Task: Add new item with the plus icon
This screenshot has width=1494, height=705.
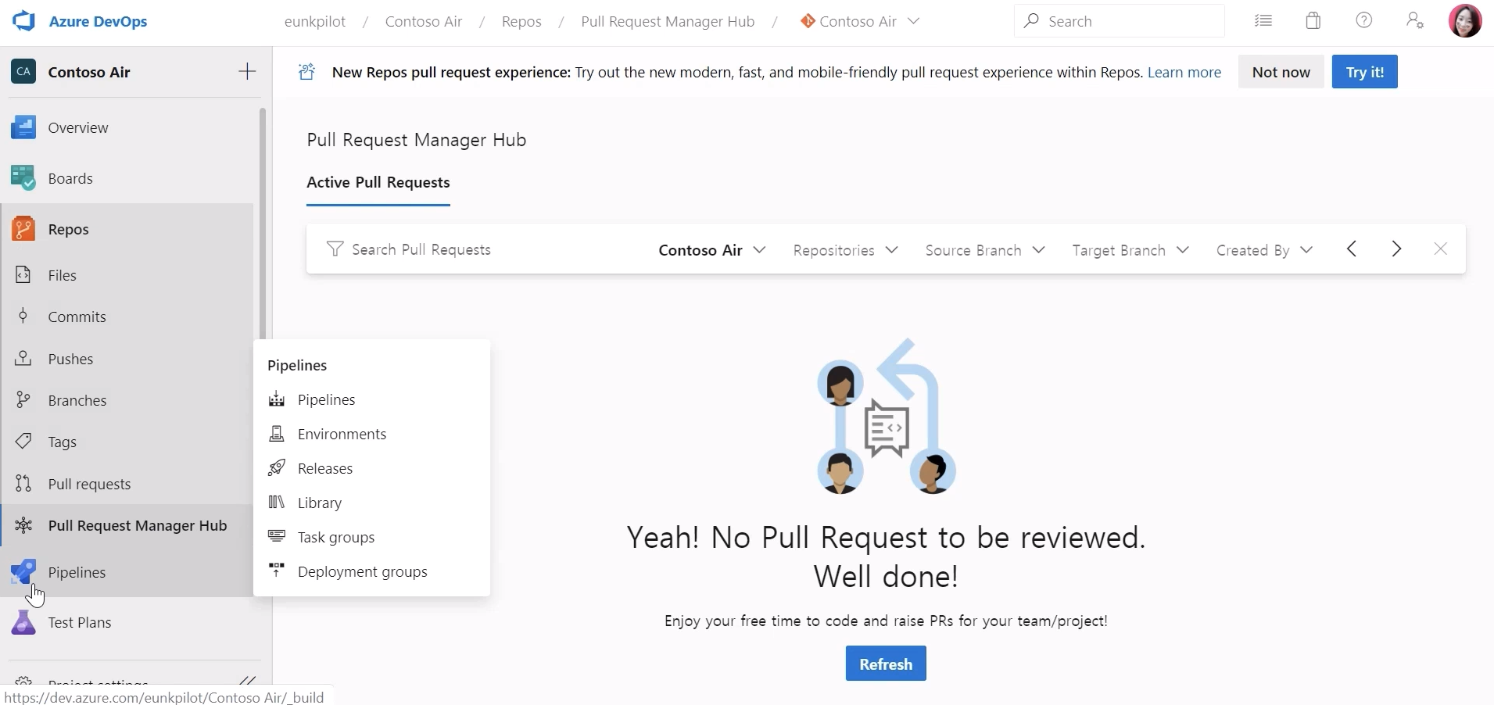Action: [x=247, y=72]
